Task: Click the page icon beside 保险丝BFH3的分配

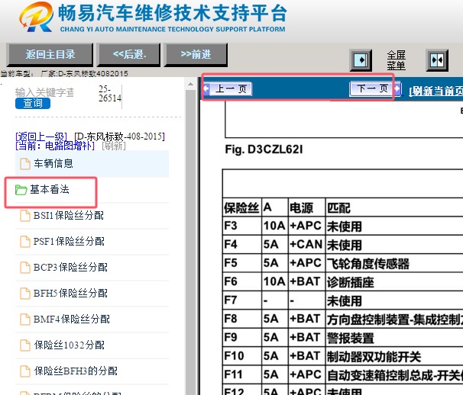Action: click(x=25, y=371)
